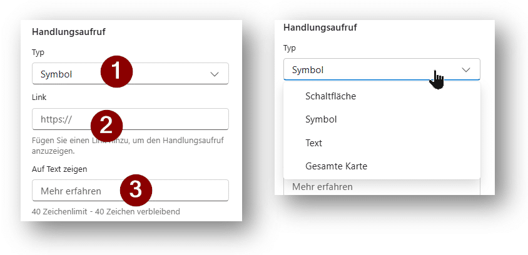Click the Link field label
The width and height of the screenshot is (528, 255).
point(39,97)
